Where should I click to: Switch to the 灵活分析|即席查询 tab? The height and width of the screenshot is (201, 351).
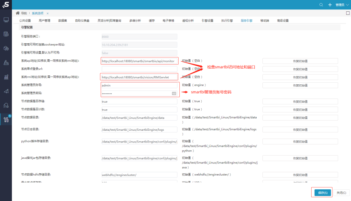tap(109, 21)
